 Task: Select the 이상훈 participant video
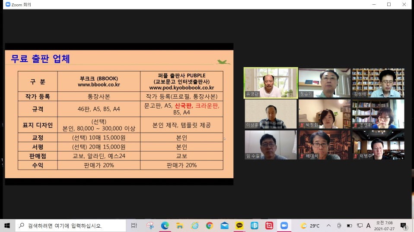point(271,114)
